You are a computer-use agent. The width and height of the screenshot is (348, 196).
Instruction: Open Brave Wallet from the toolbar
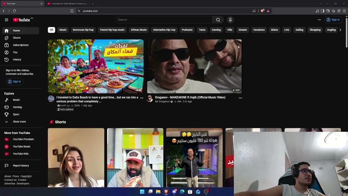pos(328,11)
